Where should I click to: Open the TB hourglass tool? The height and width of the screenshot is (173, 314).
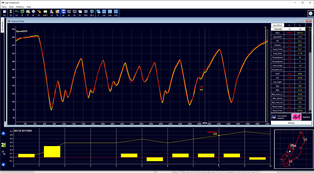click(10, 13)
